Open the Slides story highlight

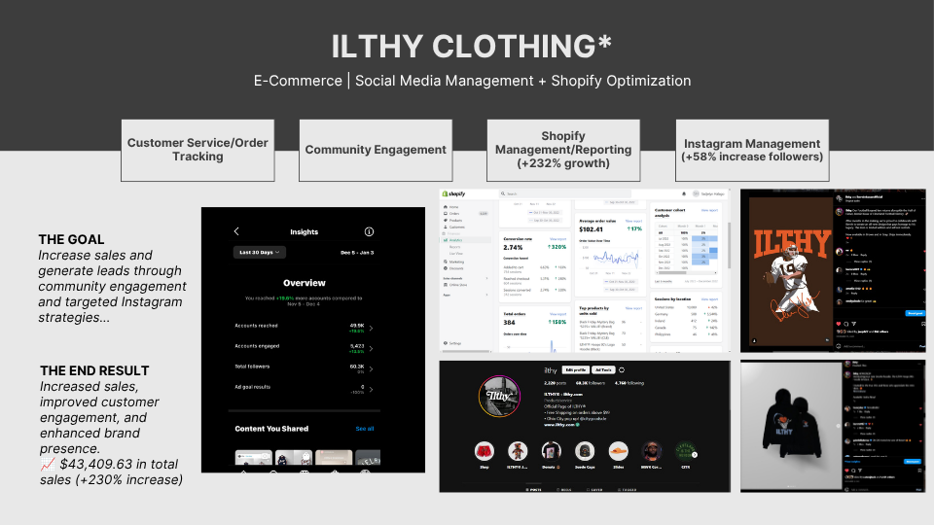619,451
